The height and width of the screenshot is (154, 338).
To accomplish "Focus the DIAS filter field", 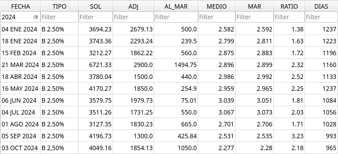I will coord(321,17).
